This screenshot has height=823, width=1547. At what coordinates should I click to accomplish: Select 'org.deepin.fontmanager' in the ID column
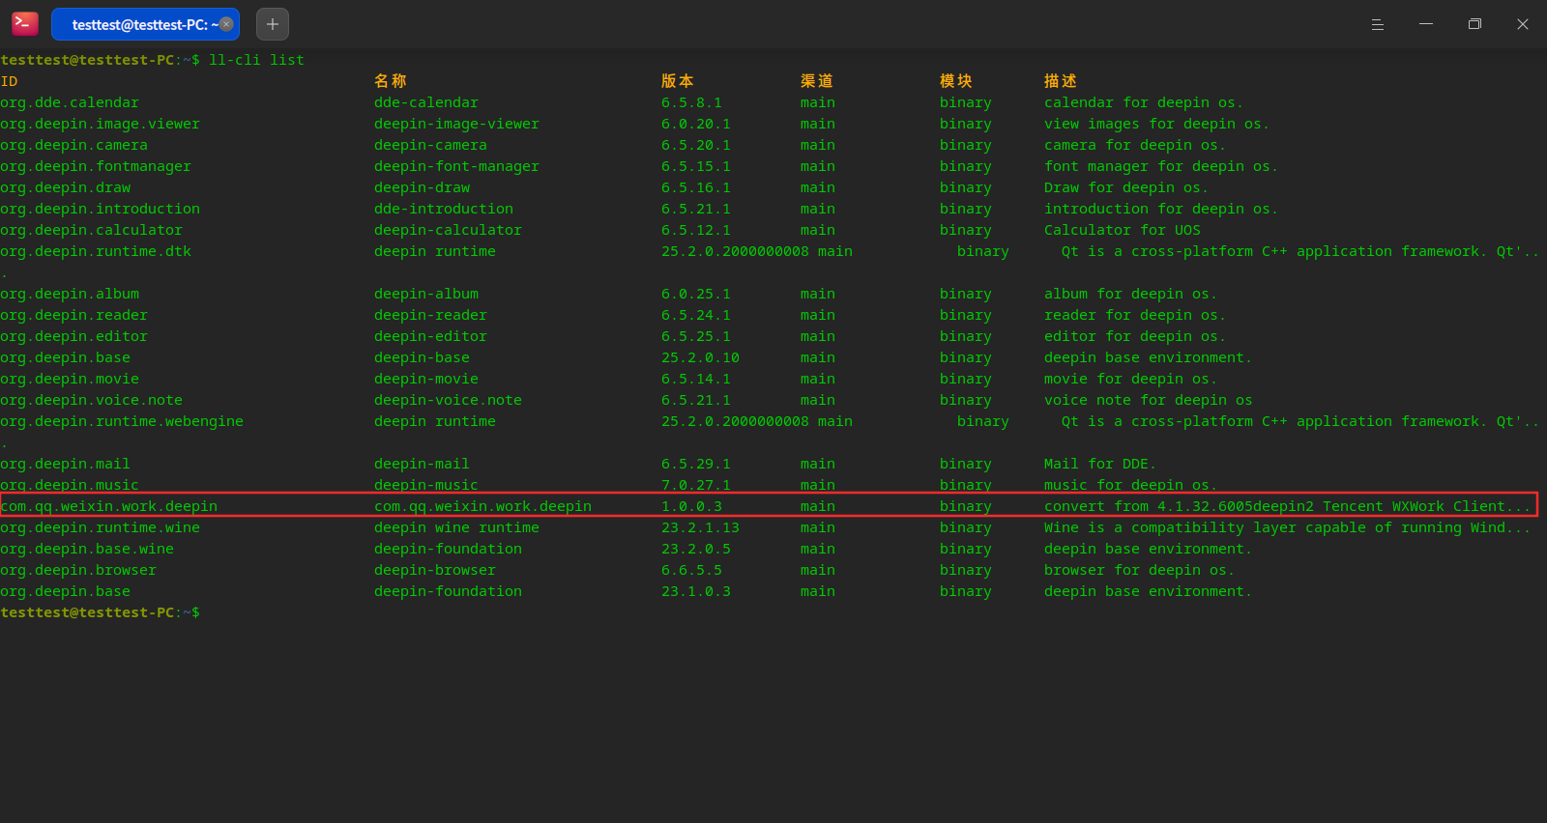pyautogui.click(x=96, y=166)
